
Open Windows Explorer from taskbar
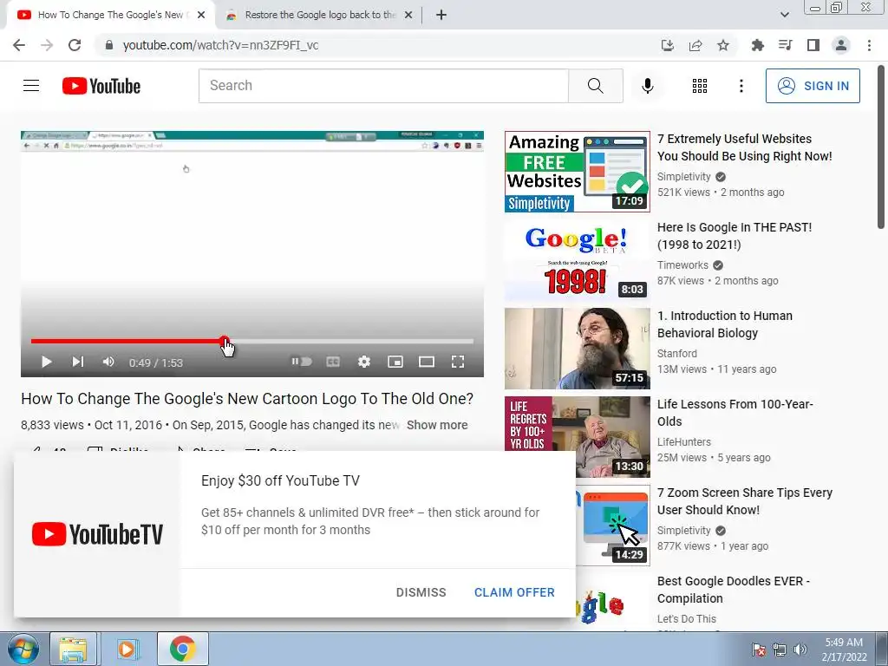coord(73,649)
